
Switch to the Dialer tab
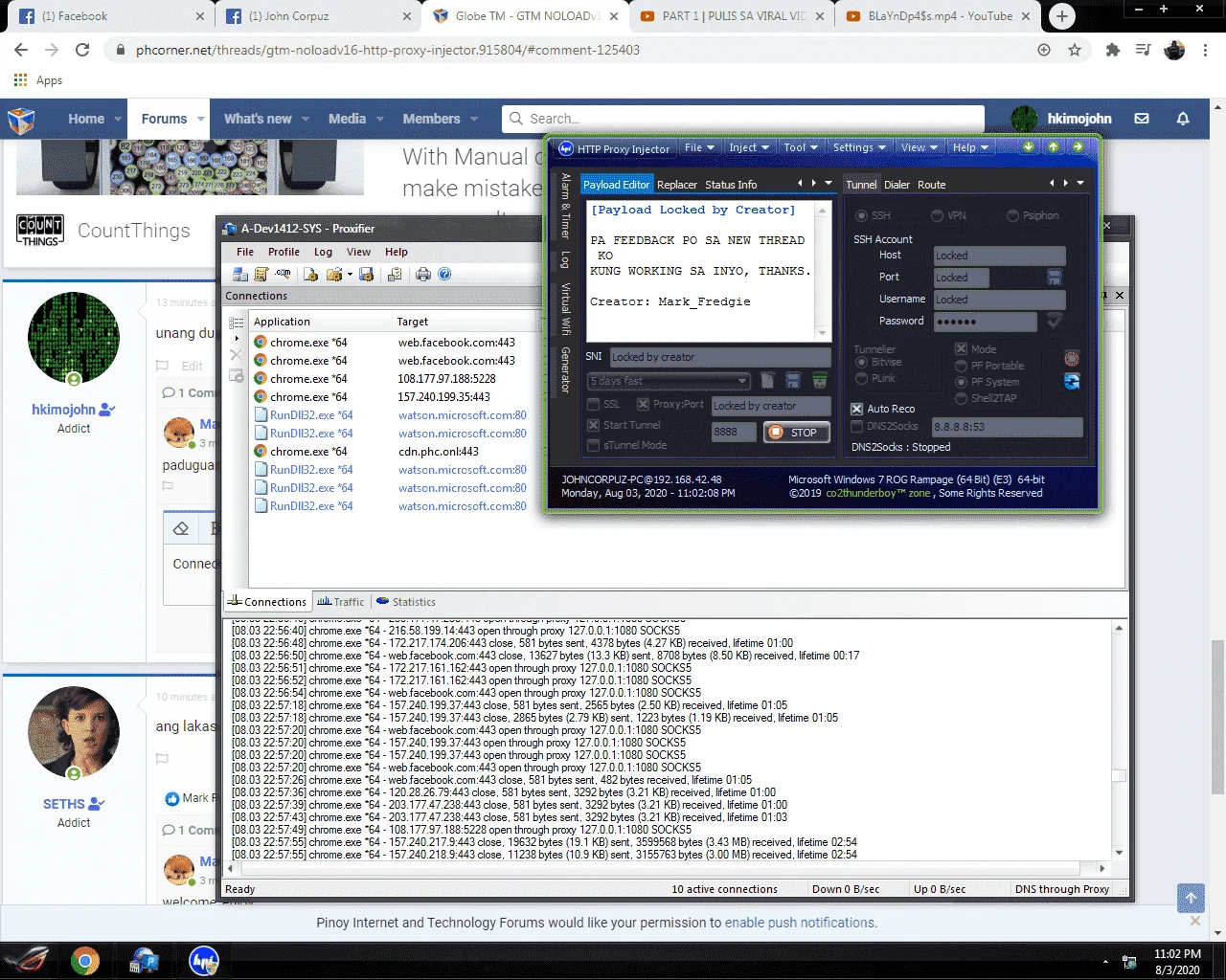click(897, 185)
